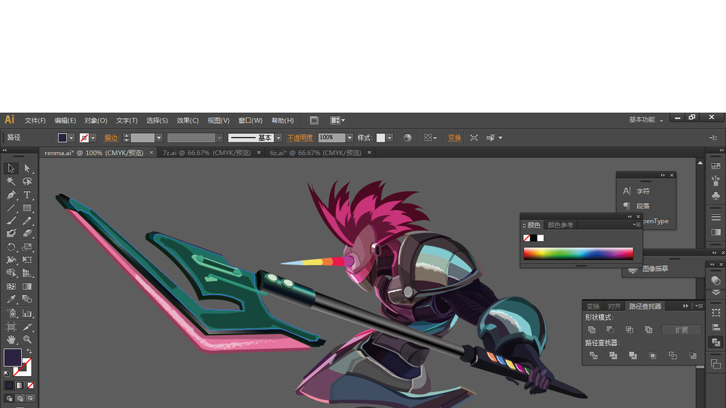This screenshot has width=726, height=408.
Task: Select the Eraser tool
Action: pyautogui.click(x=27, y=234)
